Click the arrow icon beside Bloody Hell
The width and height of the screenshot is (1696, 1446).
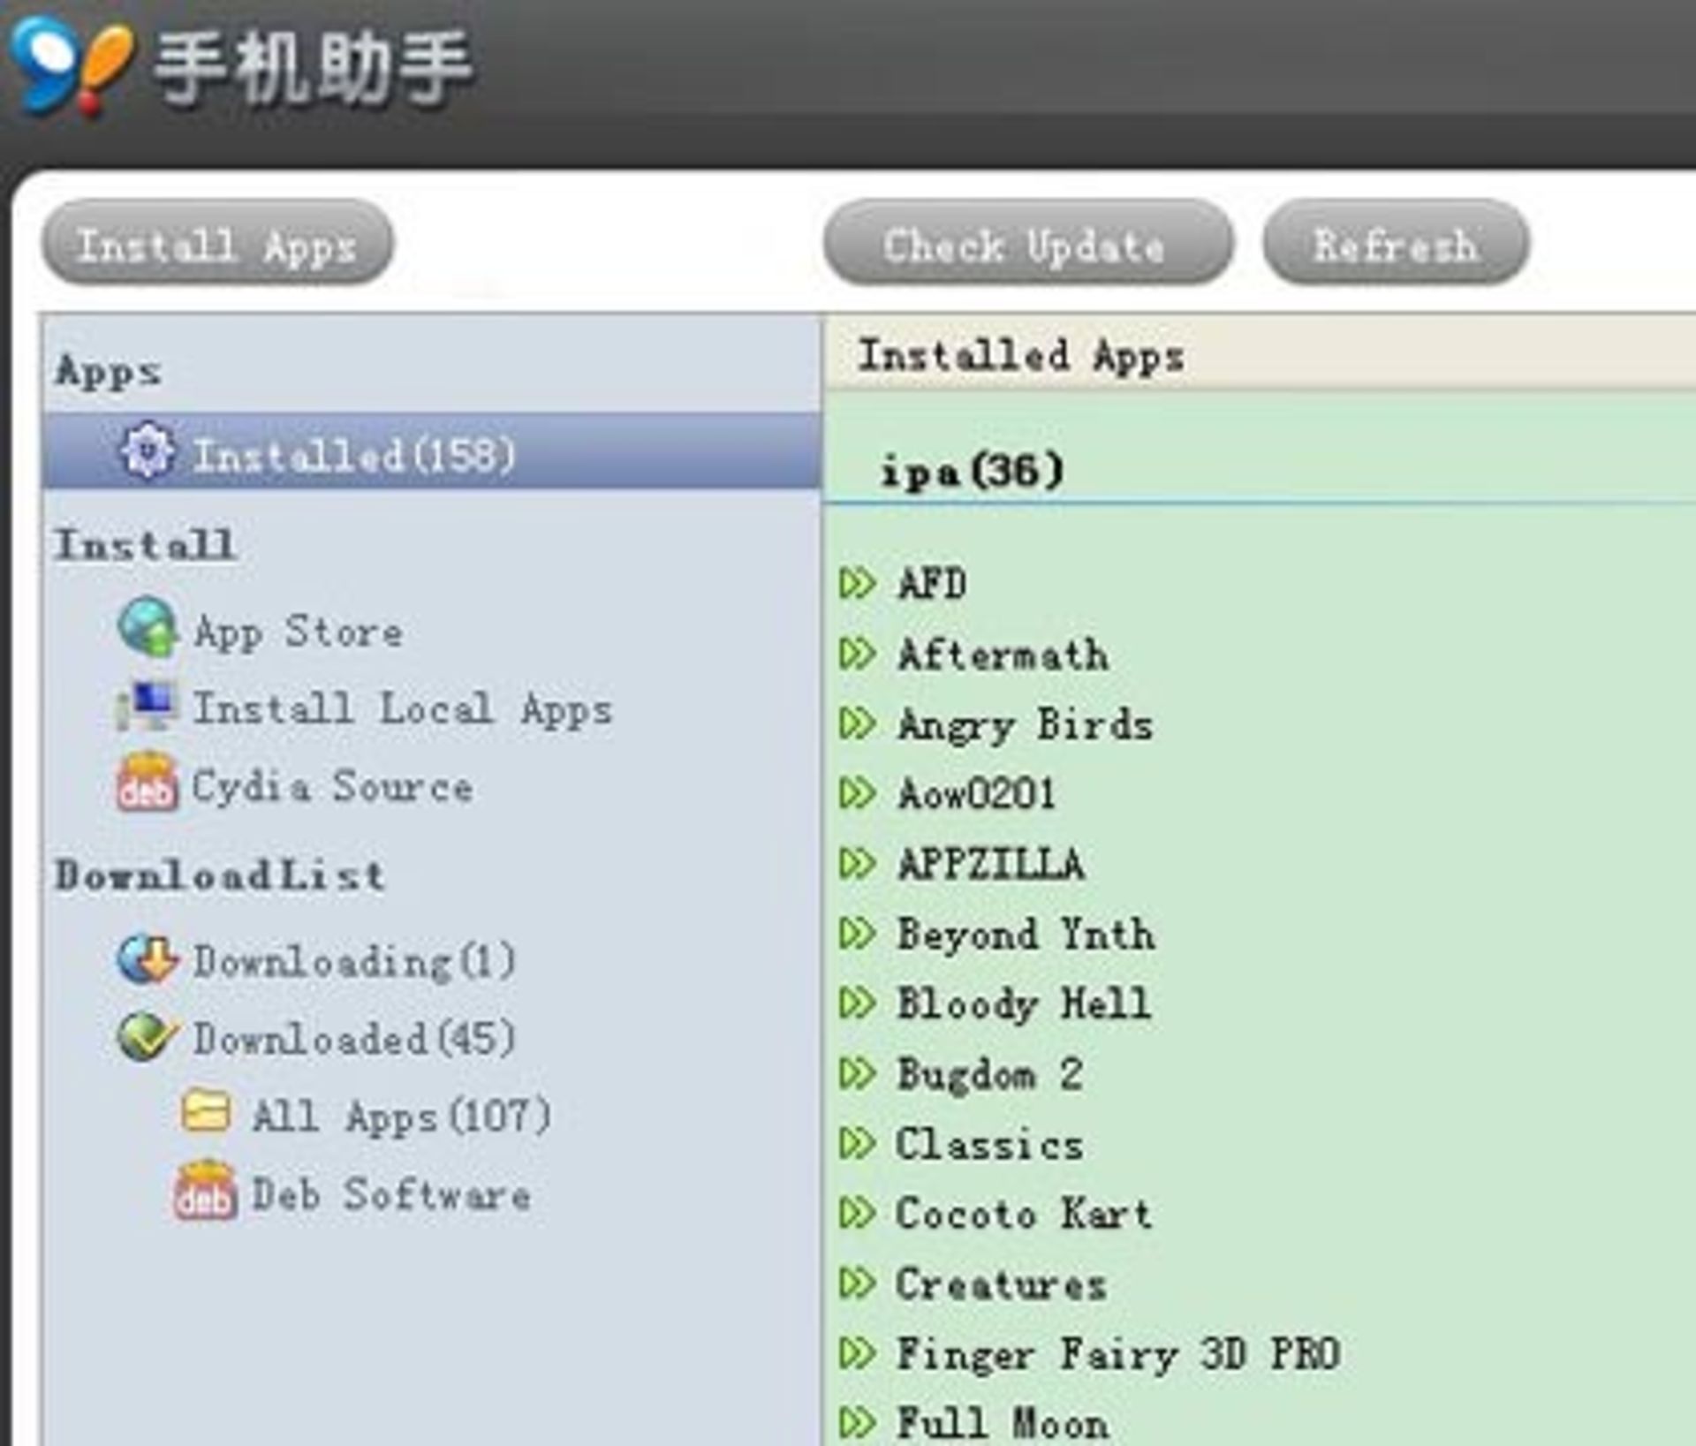858,1003
